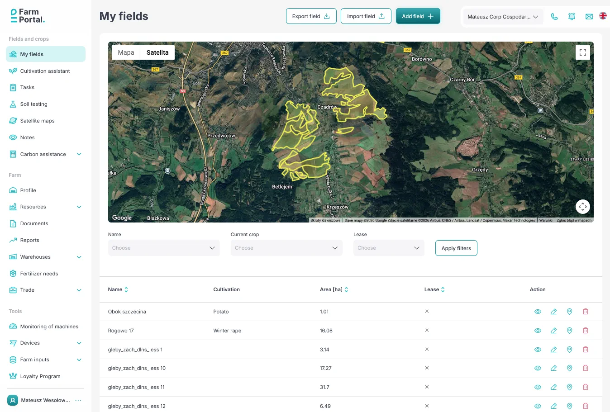Screen dimensions: 610x412
Task: Sort the table by Area column
Action: (346, 289)
